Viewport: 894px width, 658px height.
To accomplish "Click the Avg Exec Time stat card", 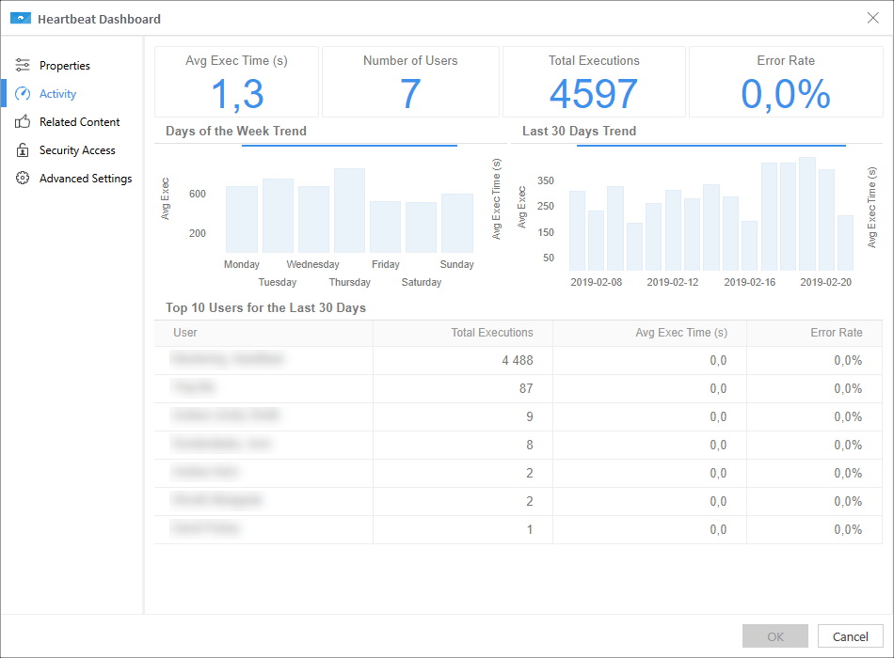I will [235, 81].
